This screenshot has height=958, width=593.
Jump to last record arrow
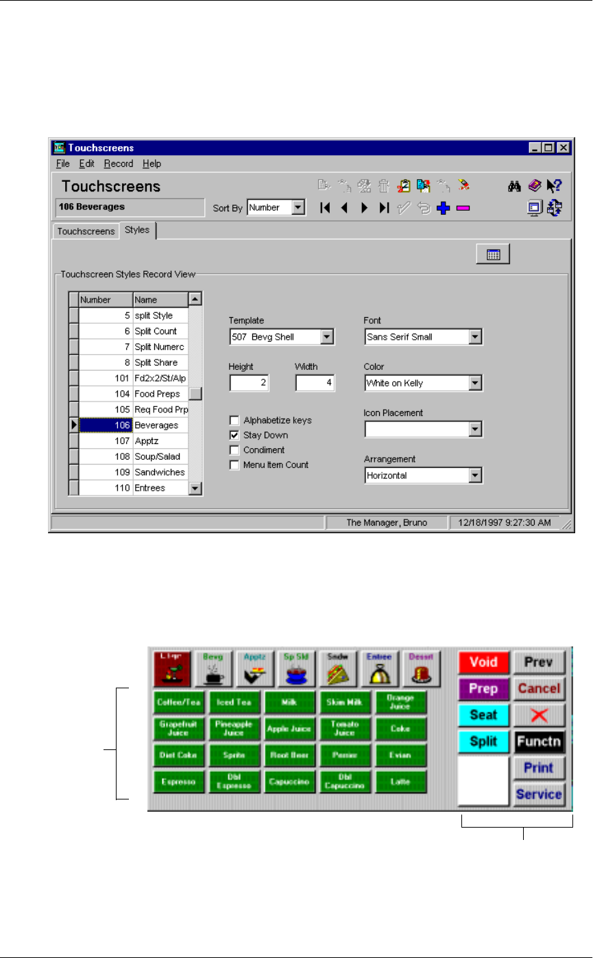384,208
